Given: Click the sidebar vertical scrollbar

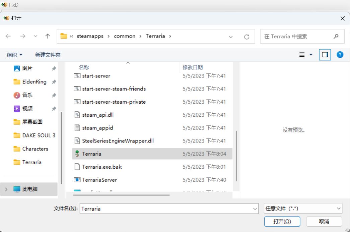Looking at the screenshot, I should [x=61, y=148].
